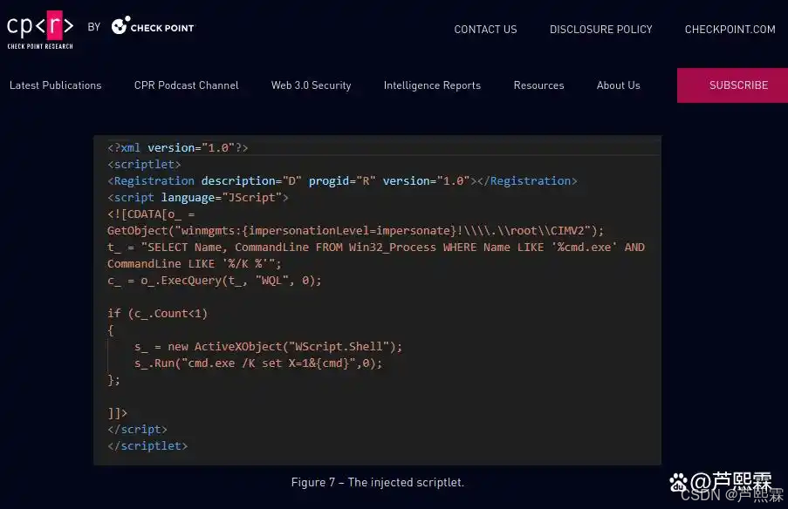Click the Figure 7 injected scriptlet caption
This screenshot has width=788, height=509.
377,482
